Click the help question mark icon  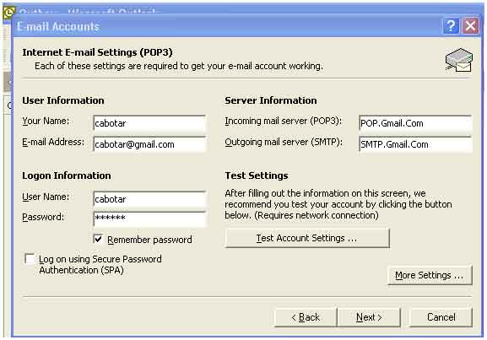tap(451, 26)
